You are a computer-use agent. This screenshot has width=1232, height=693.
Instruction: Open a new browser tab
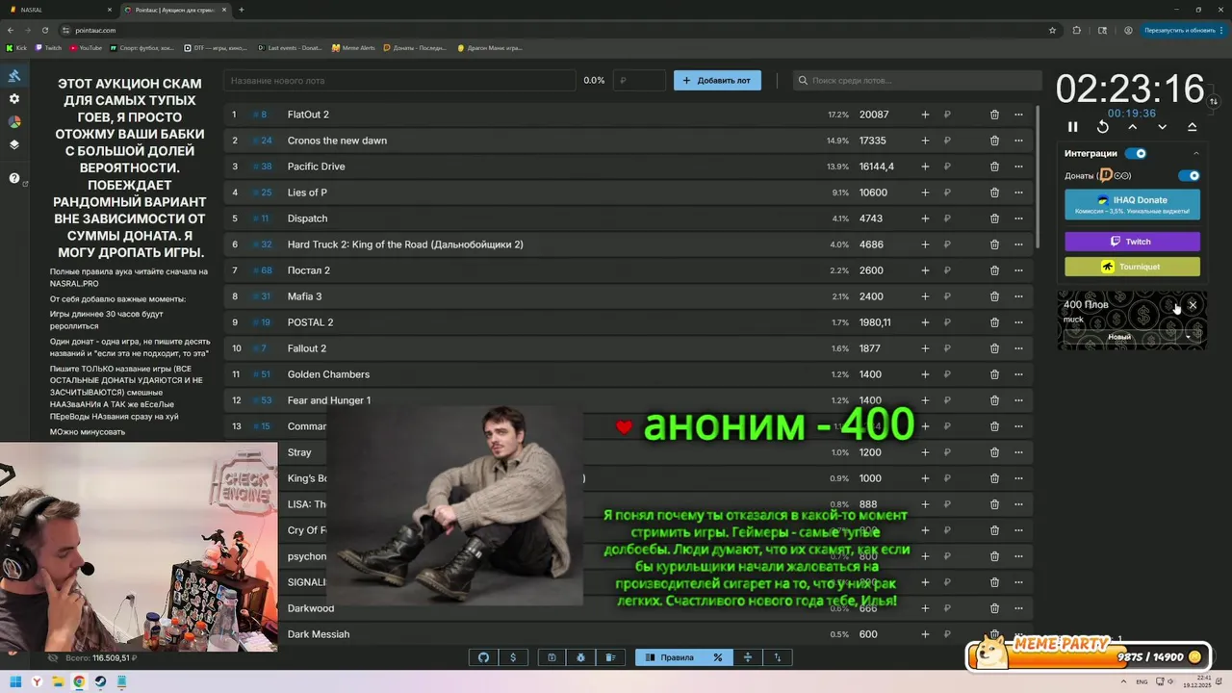[241, 10]
